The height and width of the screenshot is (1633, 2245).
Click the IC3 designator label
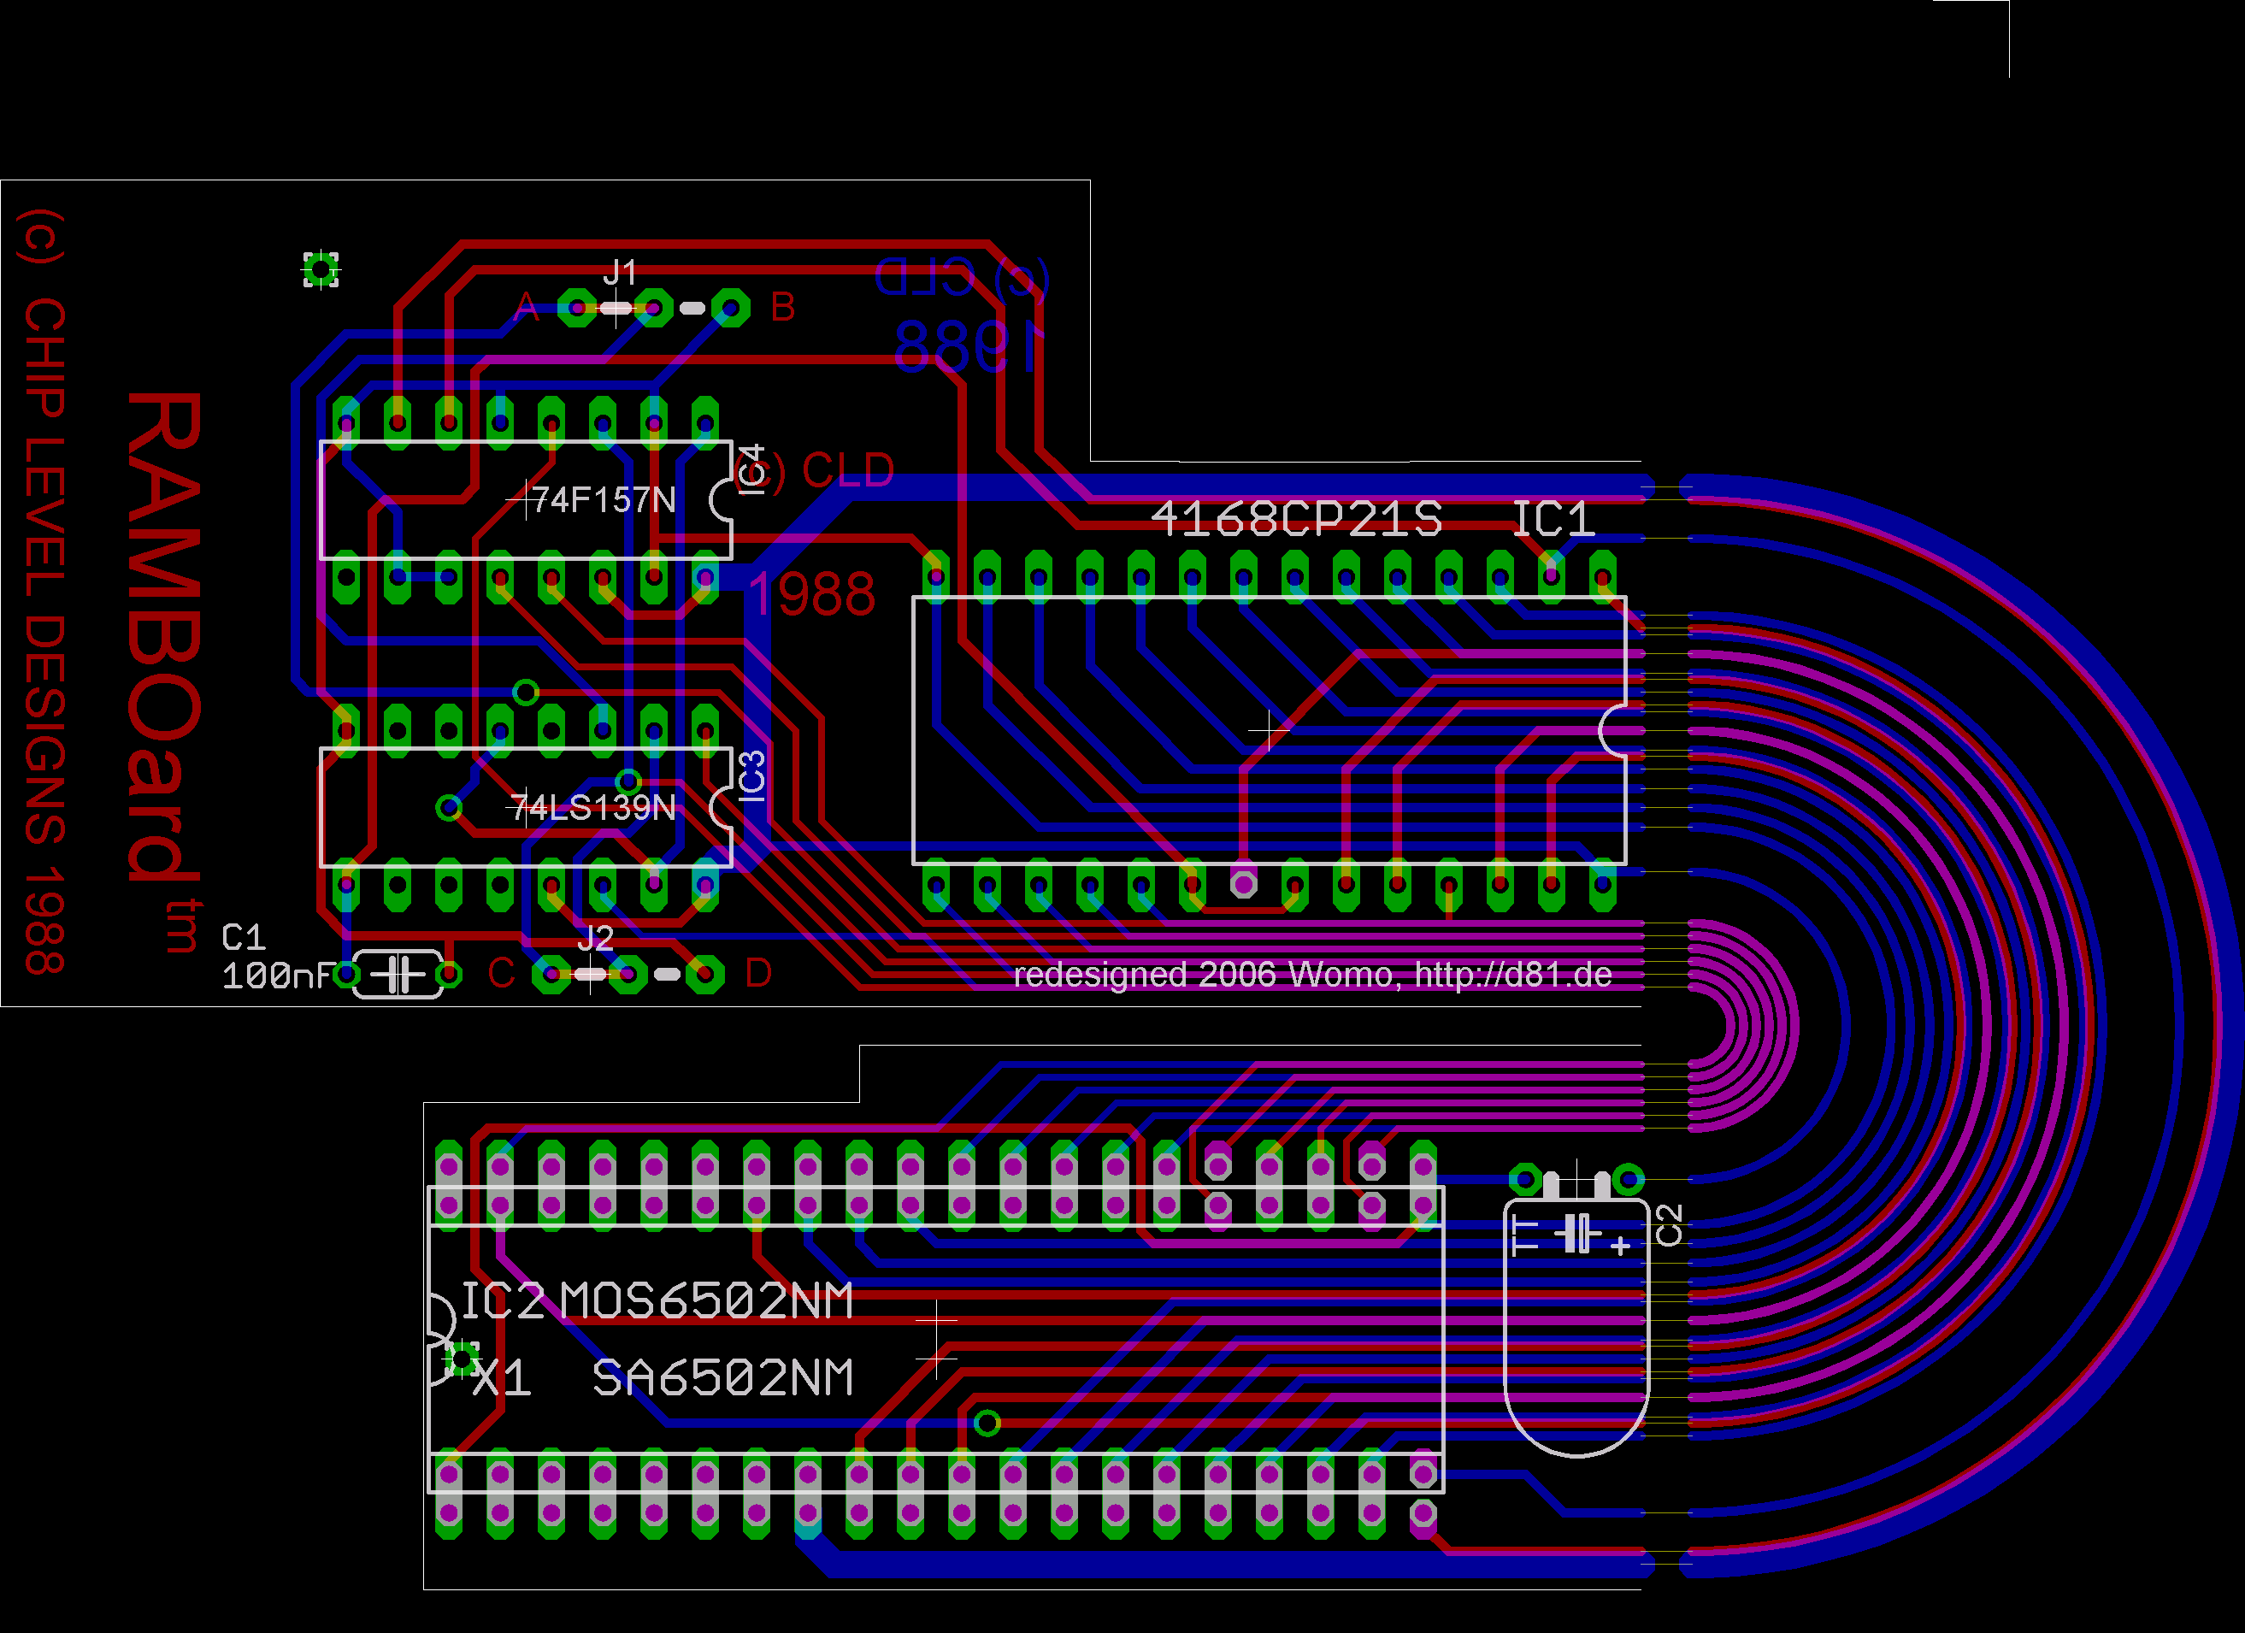pos(752,775)
